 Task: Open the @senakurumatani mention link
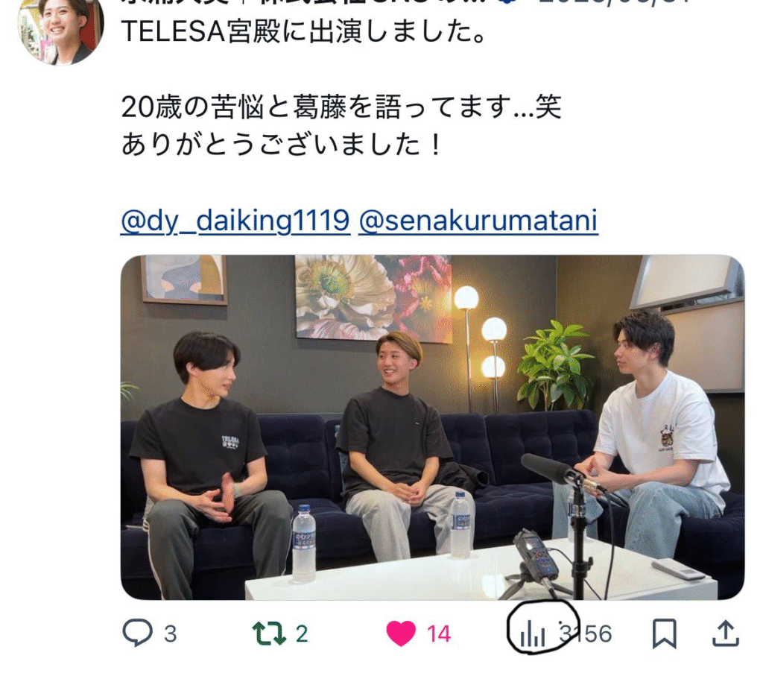pyautogui.click(x=478, y=221)
